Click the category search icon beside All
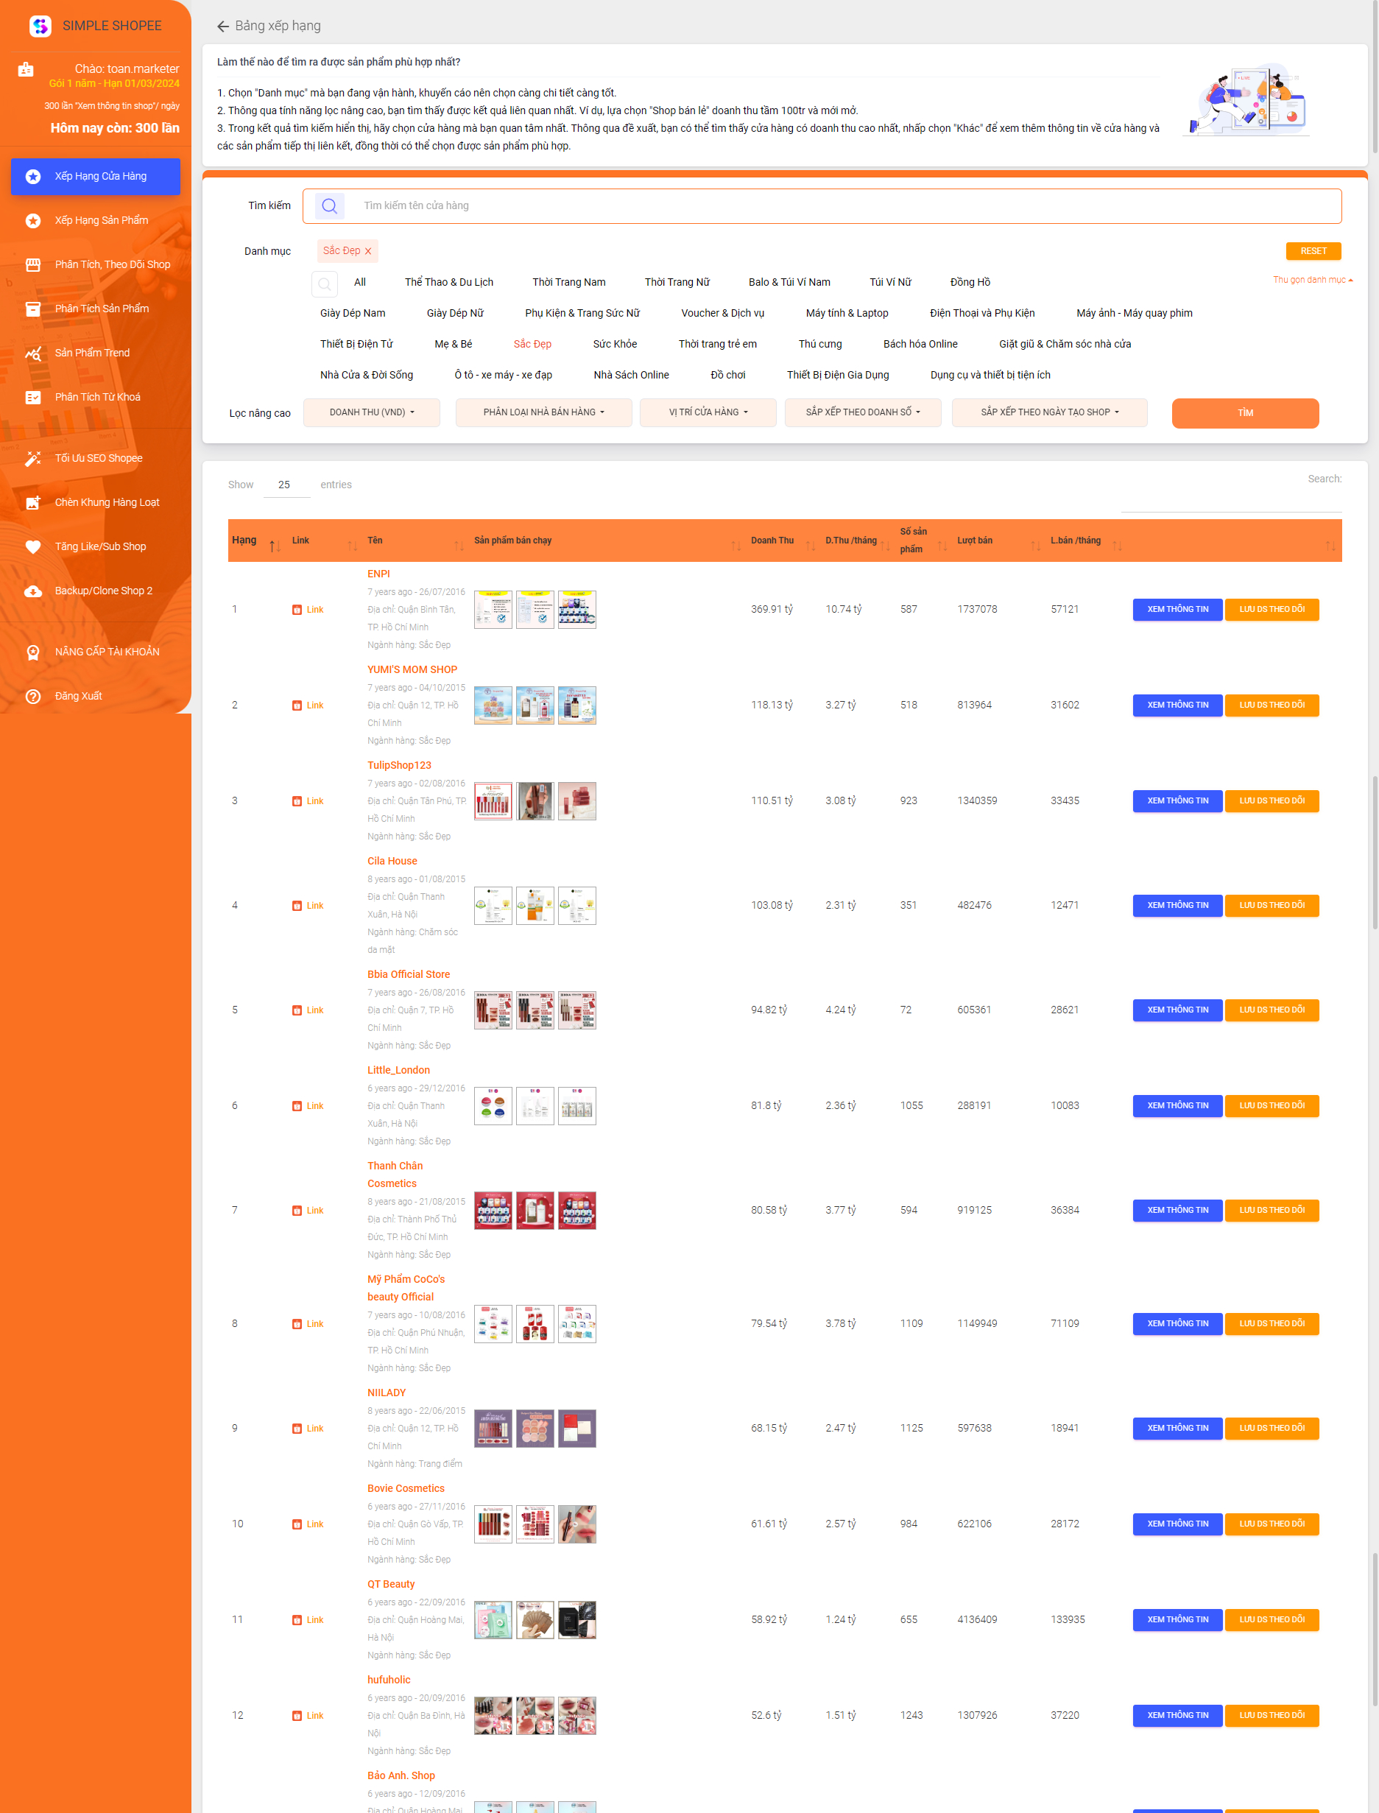 pos(325,284)
